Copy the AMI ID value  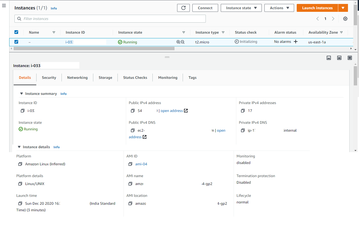pos(130,164)
